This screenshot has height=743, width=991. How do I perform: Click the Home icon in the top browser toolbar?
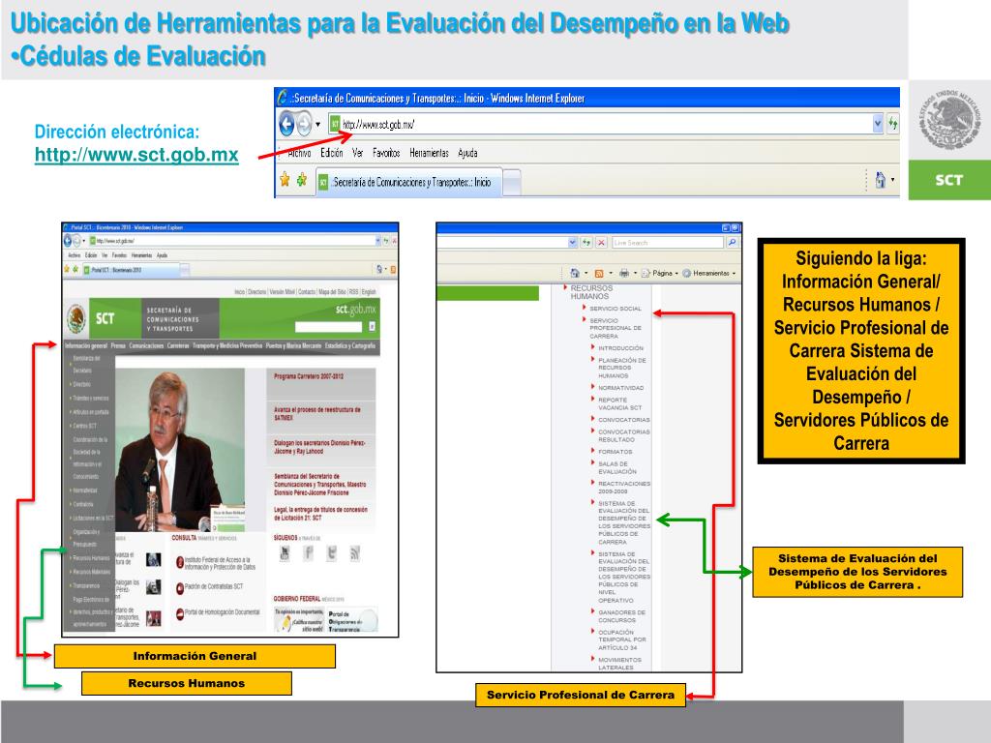880,180
